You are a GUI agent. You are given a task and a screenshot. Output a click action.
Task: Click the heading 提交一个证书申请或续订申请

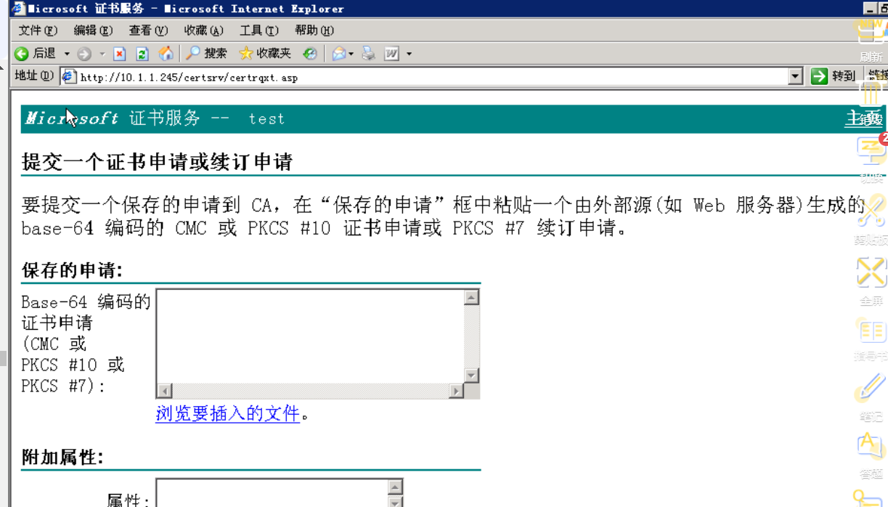157,161
